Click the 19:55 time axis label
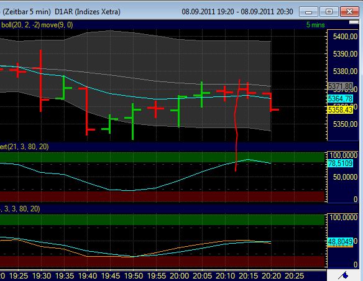 [x=156, y=276]
